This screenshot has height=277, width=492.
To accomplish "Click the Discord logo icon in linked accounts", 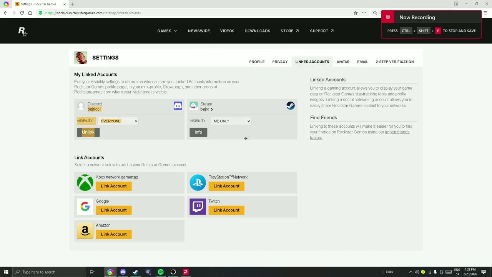I will coord(178,106).
